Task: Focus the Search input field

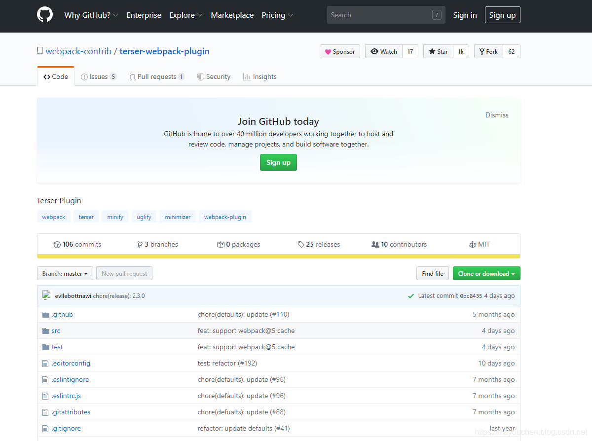Action: 386,15
